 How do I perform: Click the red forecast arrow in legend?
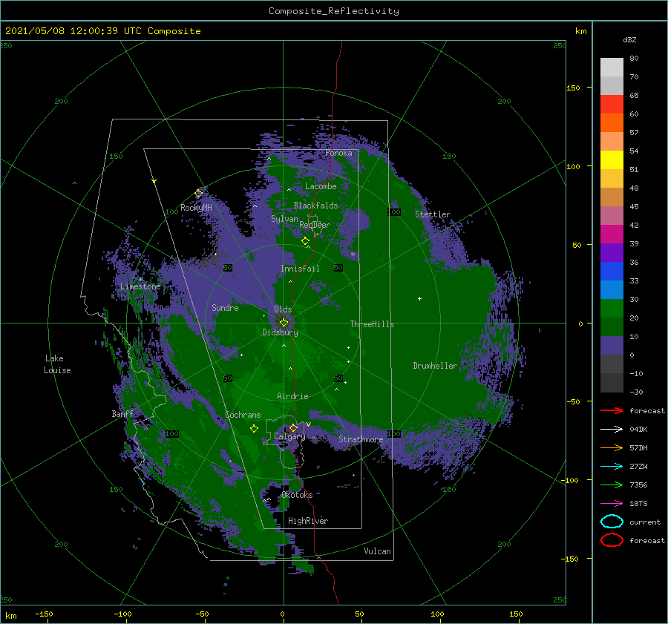tap(612, 410)
